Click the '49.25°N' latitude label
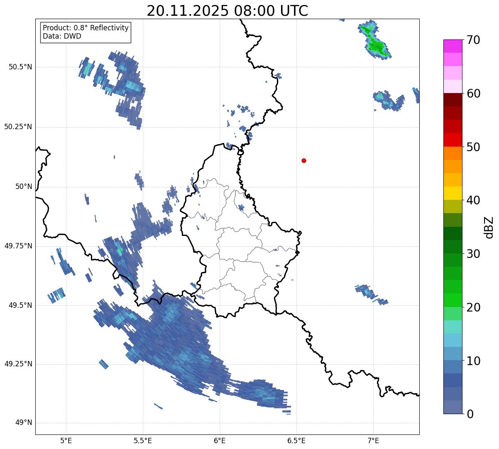 point(18,364)
